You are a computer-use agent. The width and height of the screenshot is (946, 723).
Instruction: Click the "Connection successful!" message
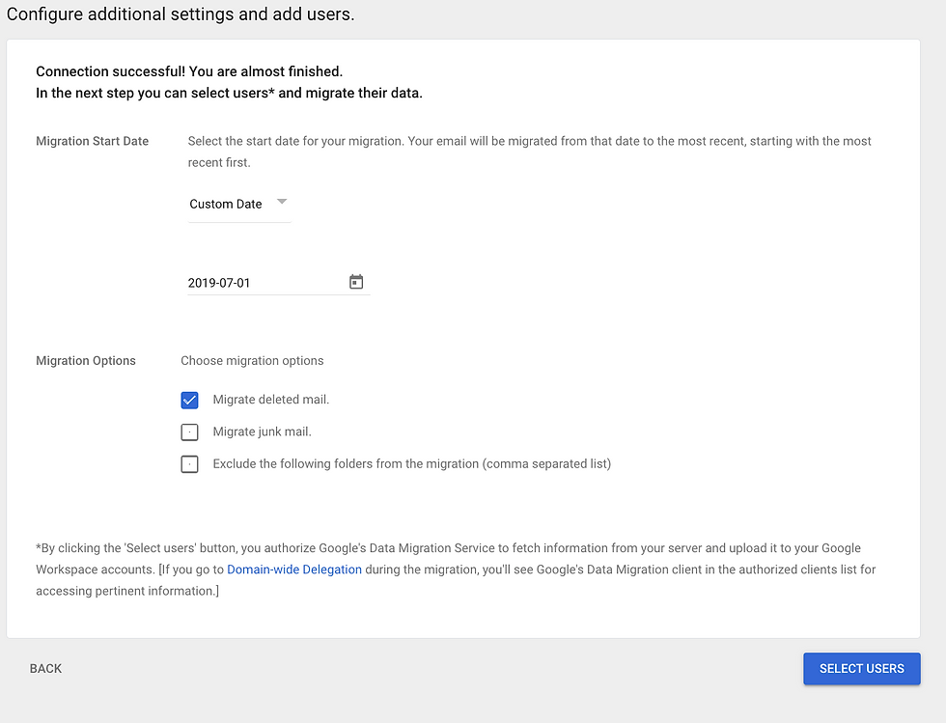point(189,71)
